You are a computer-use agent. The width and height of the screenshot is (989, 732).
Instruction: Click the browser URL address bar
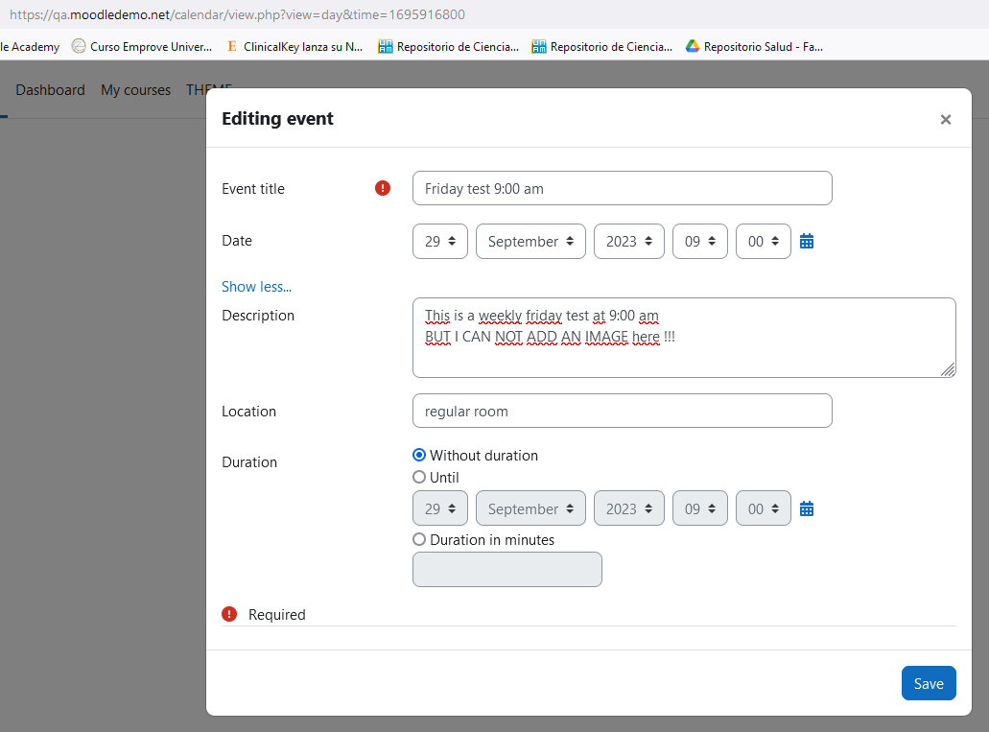click(x=495, y=14)
